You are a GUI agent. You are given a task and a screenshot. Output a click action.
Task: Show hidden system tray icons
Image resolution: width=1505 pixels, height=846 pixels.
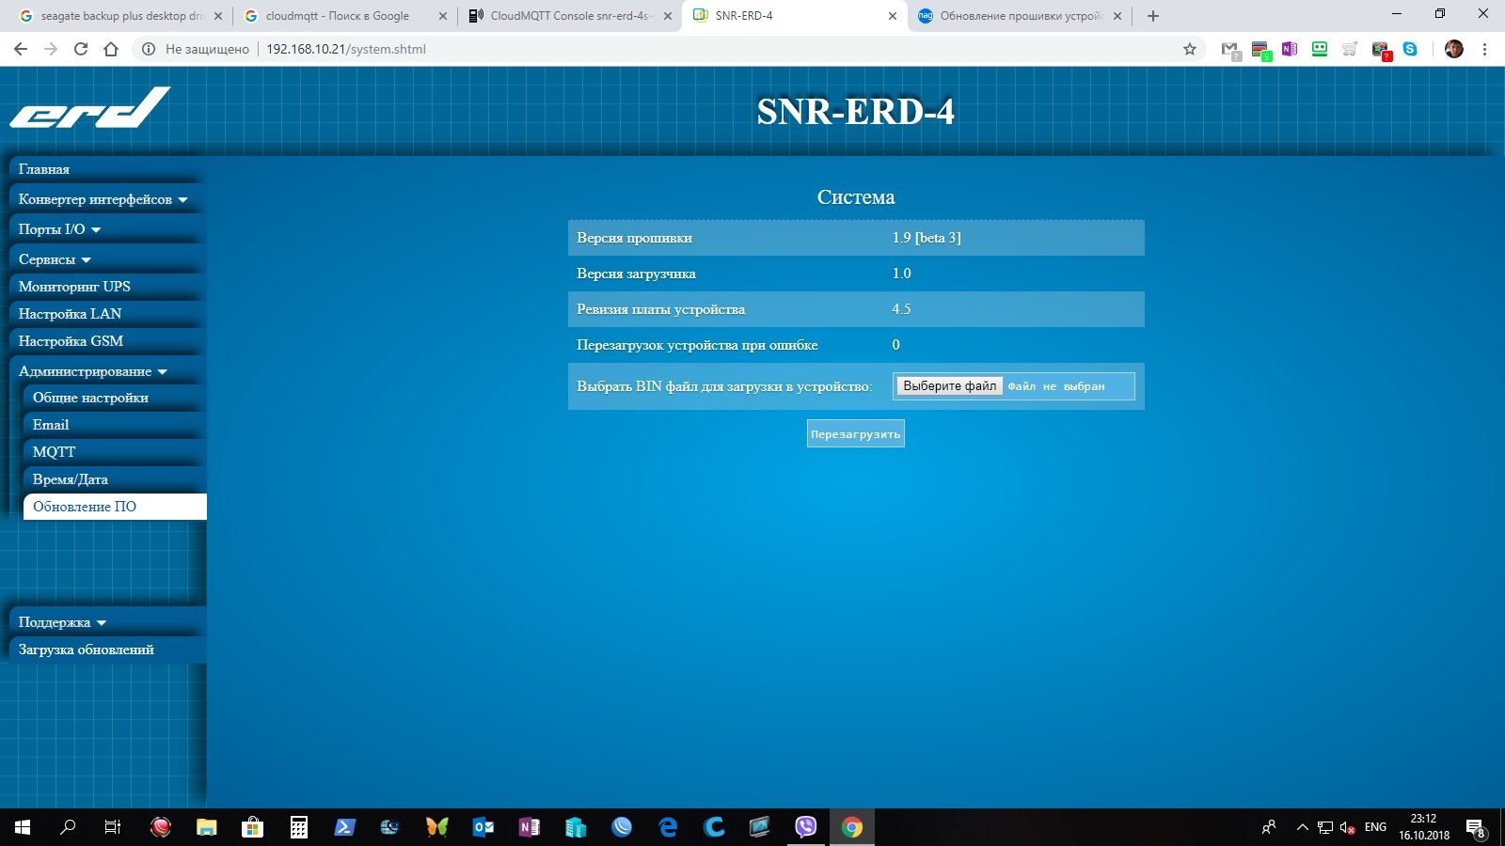point(1303,827)
